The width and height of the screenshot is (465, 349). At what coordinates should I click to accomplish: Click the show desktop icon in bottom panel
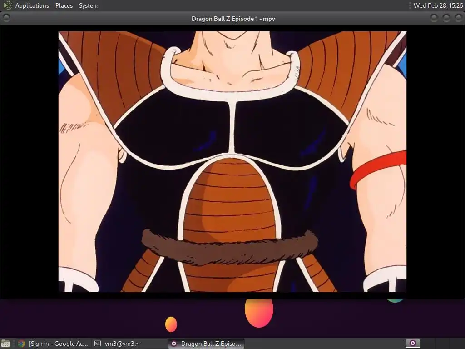click(x=5, y=344)
